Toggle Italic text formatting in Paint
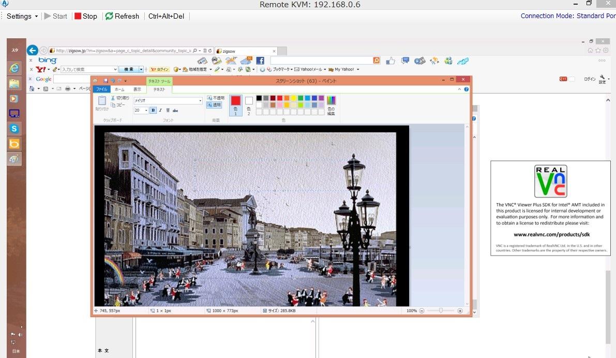 (160, 110)
